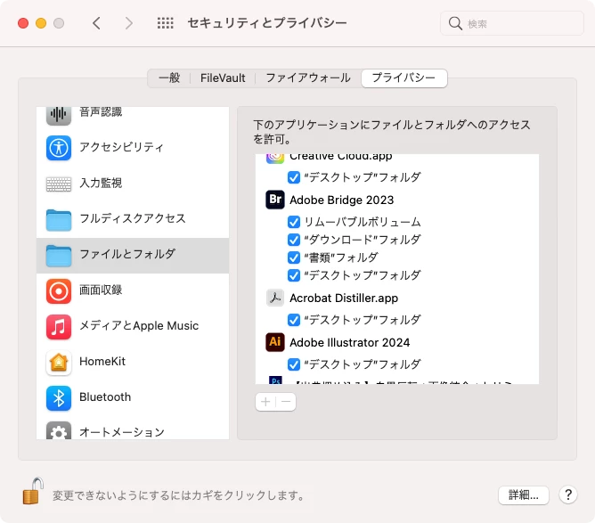Click the Acrobat Distiller app icon

point(275,298)
